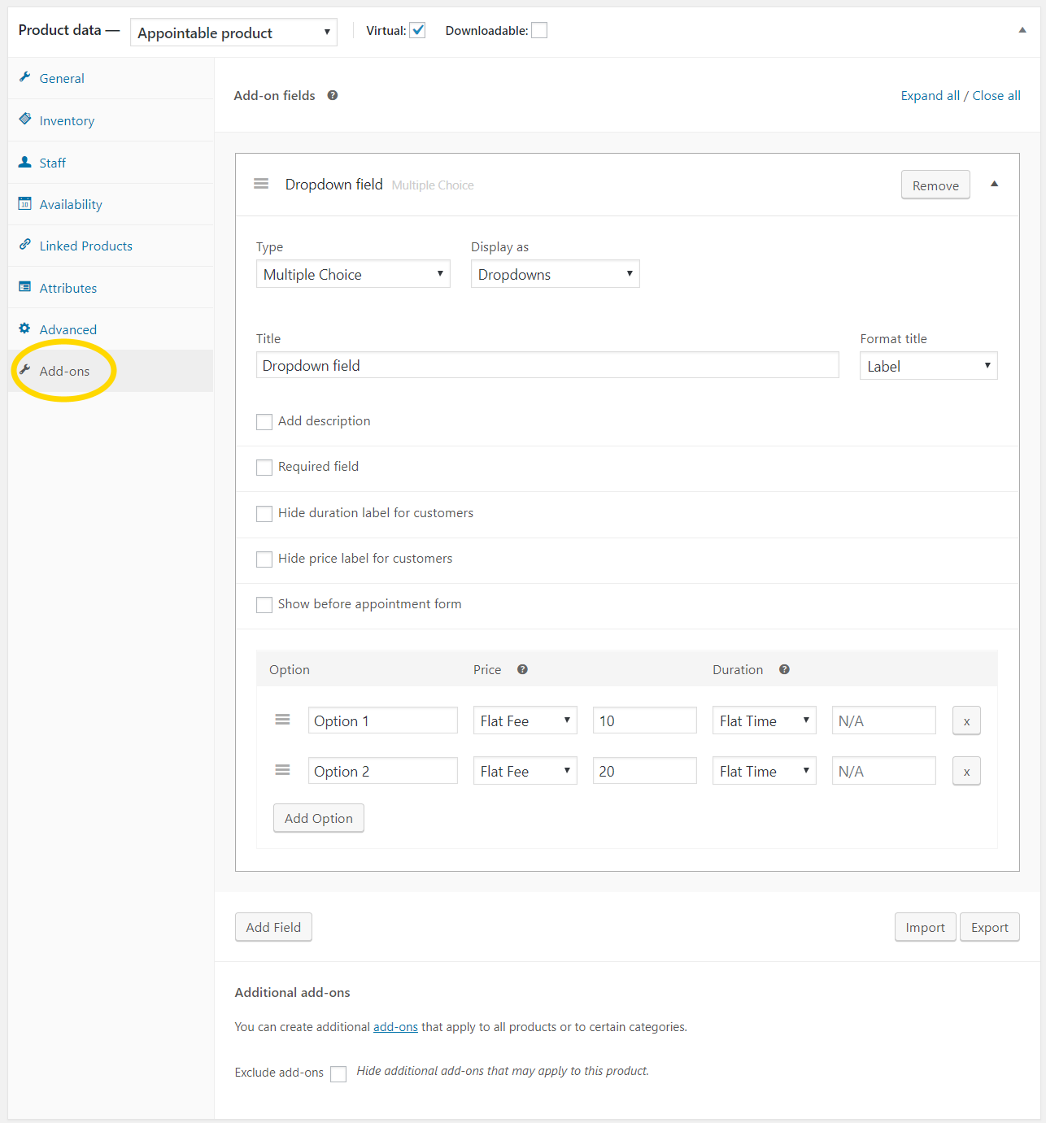Click the gear icon next to Advanced
The height and width of the screenshot is (1123, 1046).
pyautogui.click(x=25, y=329)
